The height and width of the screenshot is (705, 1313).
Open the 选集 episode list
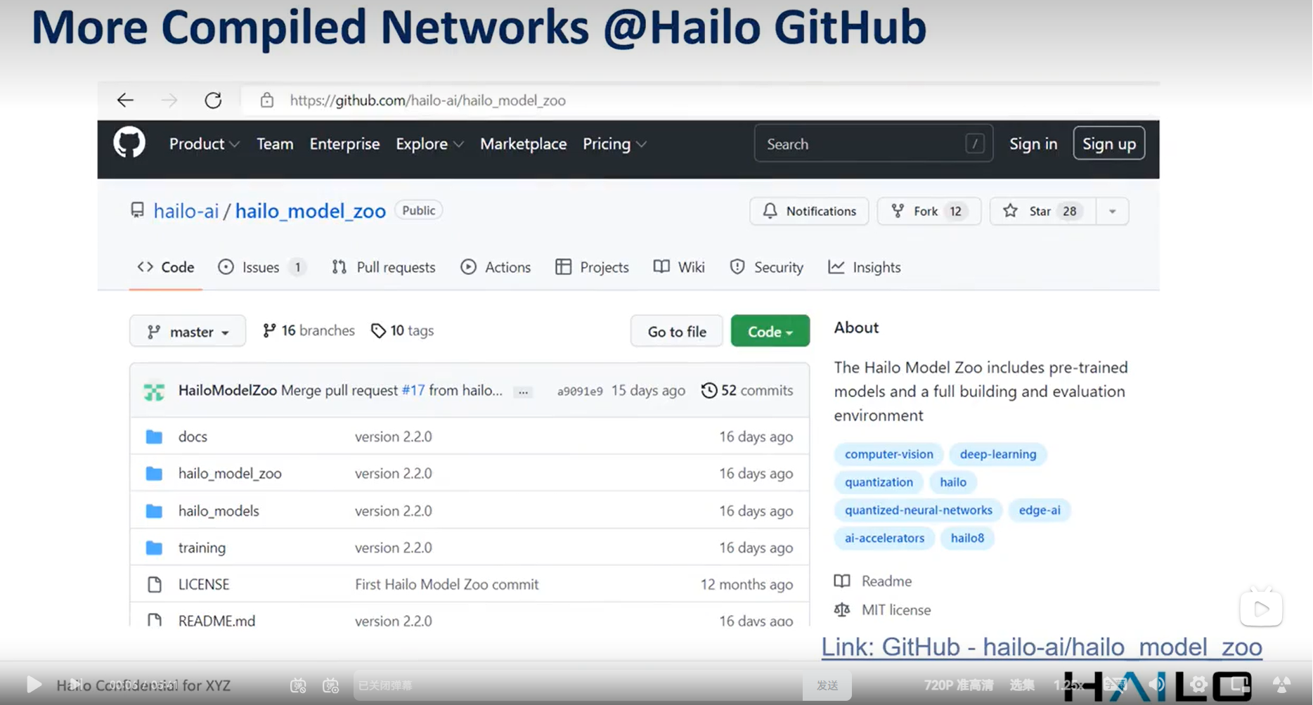[x=1022, y=685]
